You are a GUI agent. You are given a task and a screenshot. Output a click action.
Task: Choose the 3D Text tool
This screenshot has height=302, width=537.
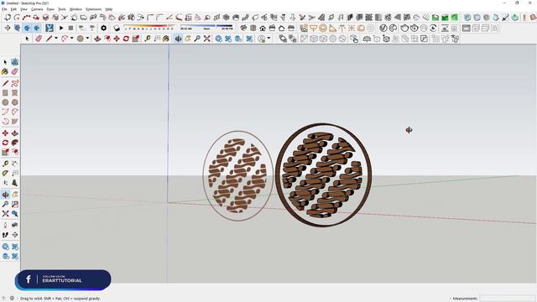pyautogui.click(x=15, y=183)
